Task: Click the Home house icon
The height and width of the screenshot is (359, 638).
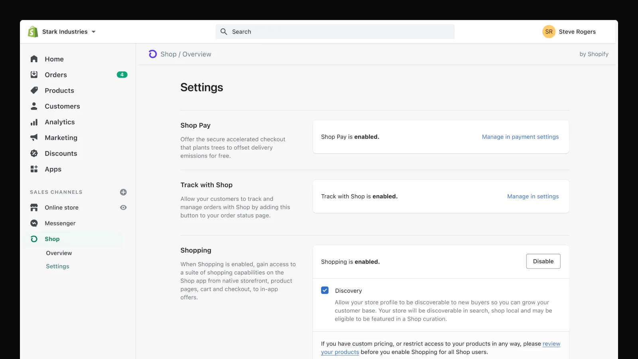Action: pos(34,59)
